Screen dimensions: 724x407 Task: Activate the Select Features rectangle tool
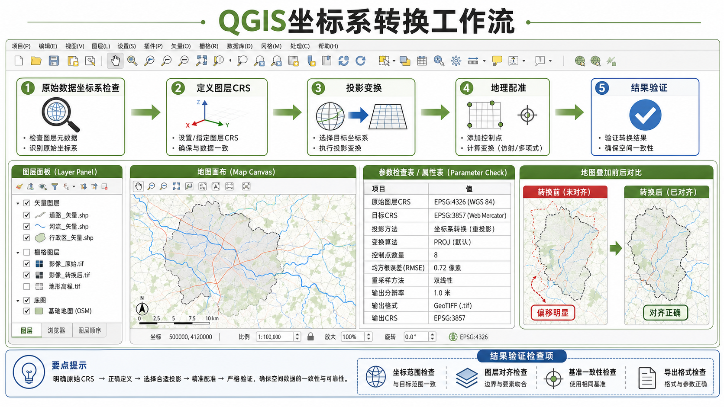pos(384,61)
